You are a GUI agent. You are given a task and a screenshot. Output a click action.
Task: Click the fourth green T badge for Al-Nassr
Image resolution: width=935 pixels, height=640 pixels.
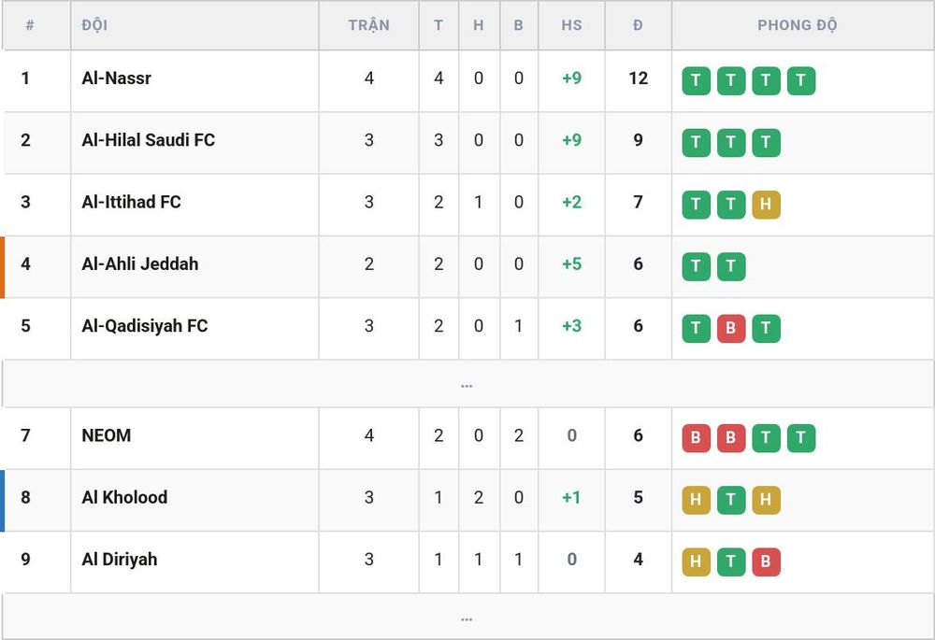click(801, 80)
